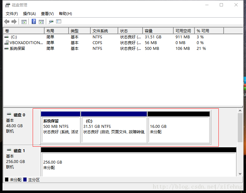Screen dimensions: 246x193
Task: Close the Disk Management window
Action: (236, 5)
